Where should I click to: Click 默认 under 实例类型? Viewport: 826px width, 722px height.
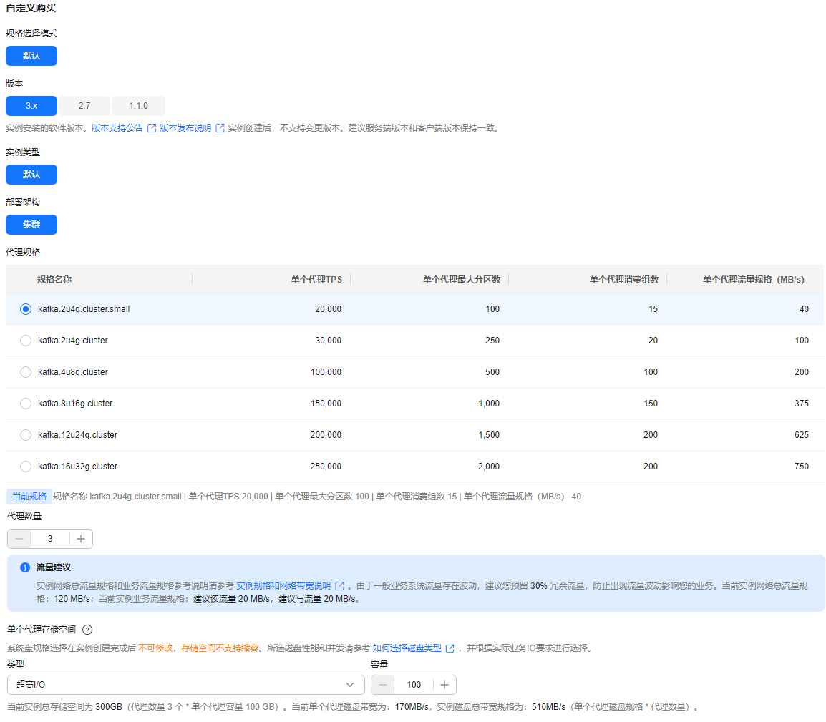coord(31,175)
